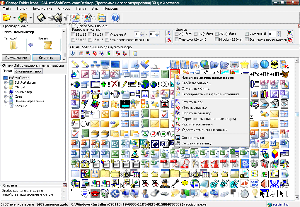Click the icon properties info button

(x=73, y=53)
